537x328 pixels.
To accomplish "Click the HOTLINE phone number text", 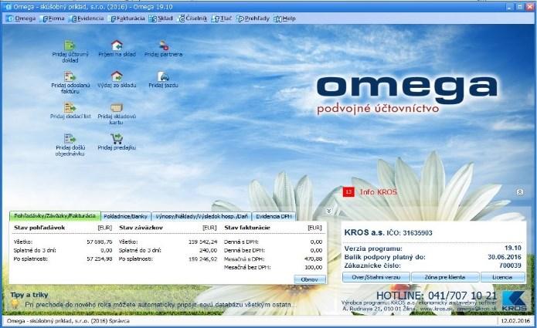I will coord(437,296).
